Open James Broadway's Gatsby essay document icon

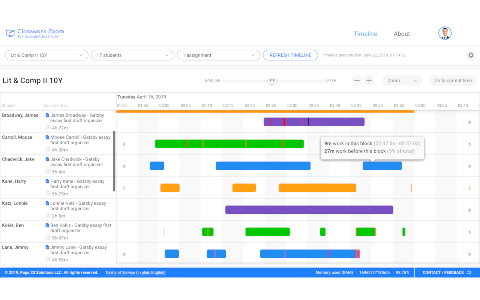tap(47, 115)
